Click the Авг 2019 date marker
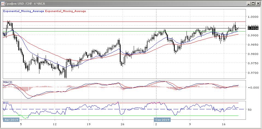 click(x=11, y=120)
